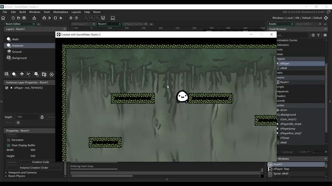Create a new project from toolbar

(x=13, y=18)
